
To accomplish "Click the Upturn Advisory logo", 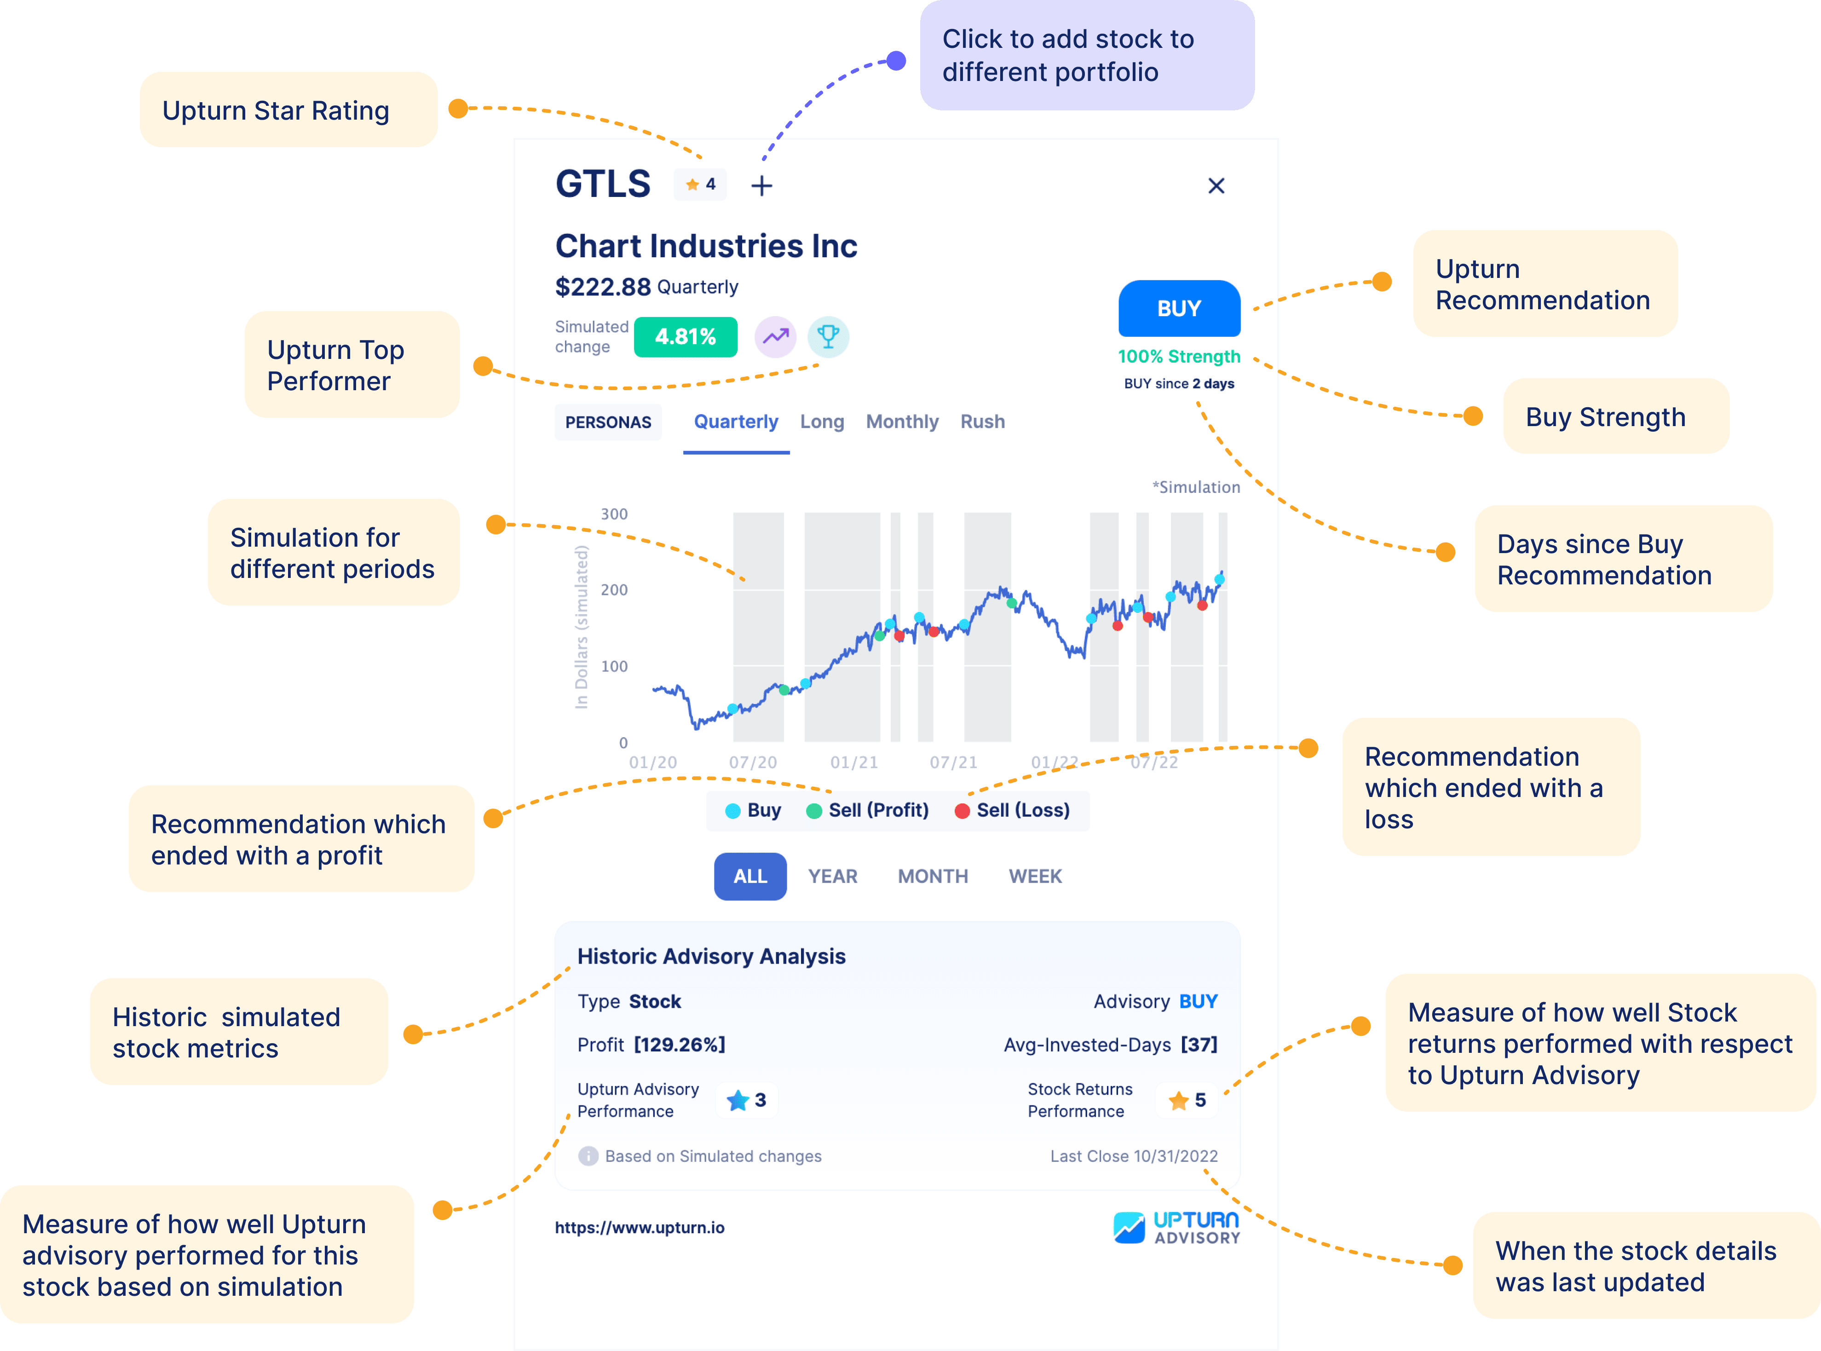I will (x=1177, y=1228).
